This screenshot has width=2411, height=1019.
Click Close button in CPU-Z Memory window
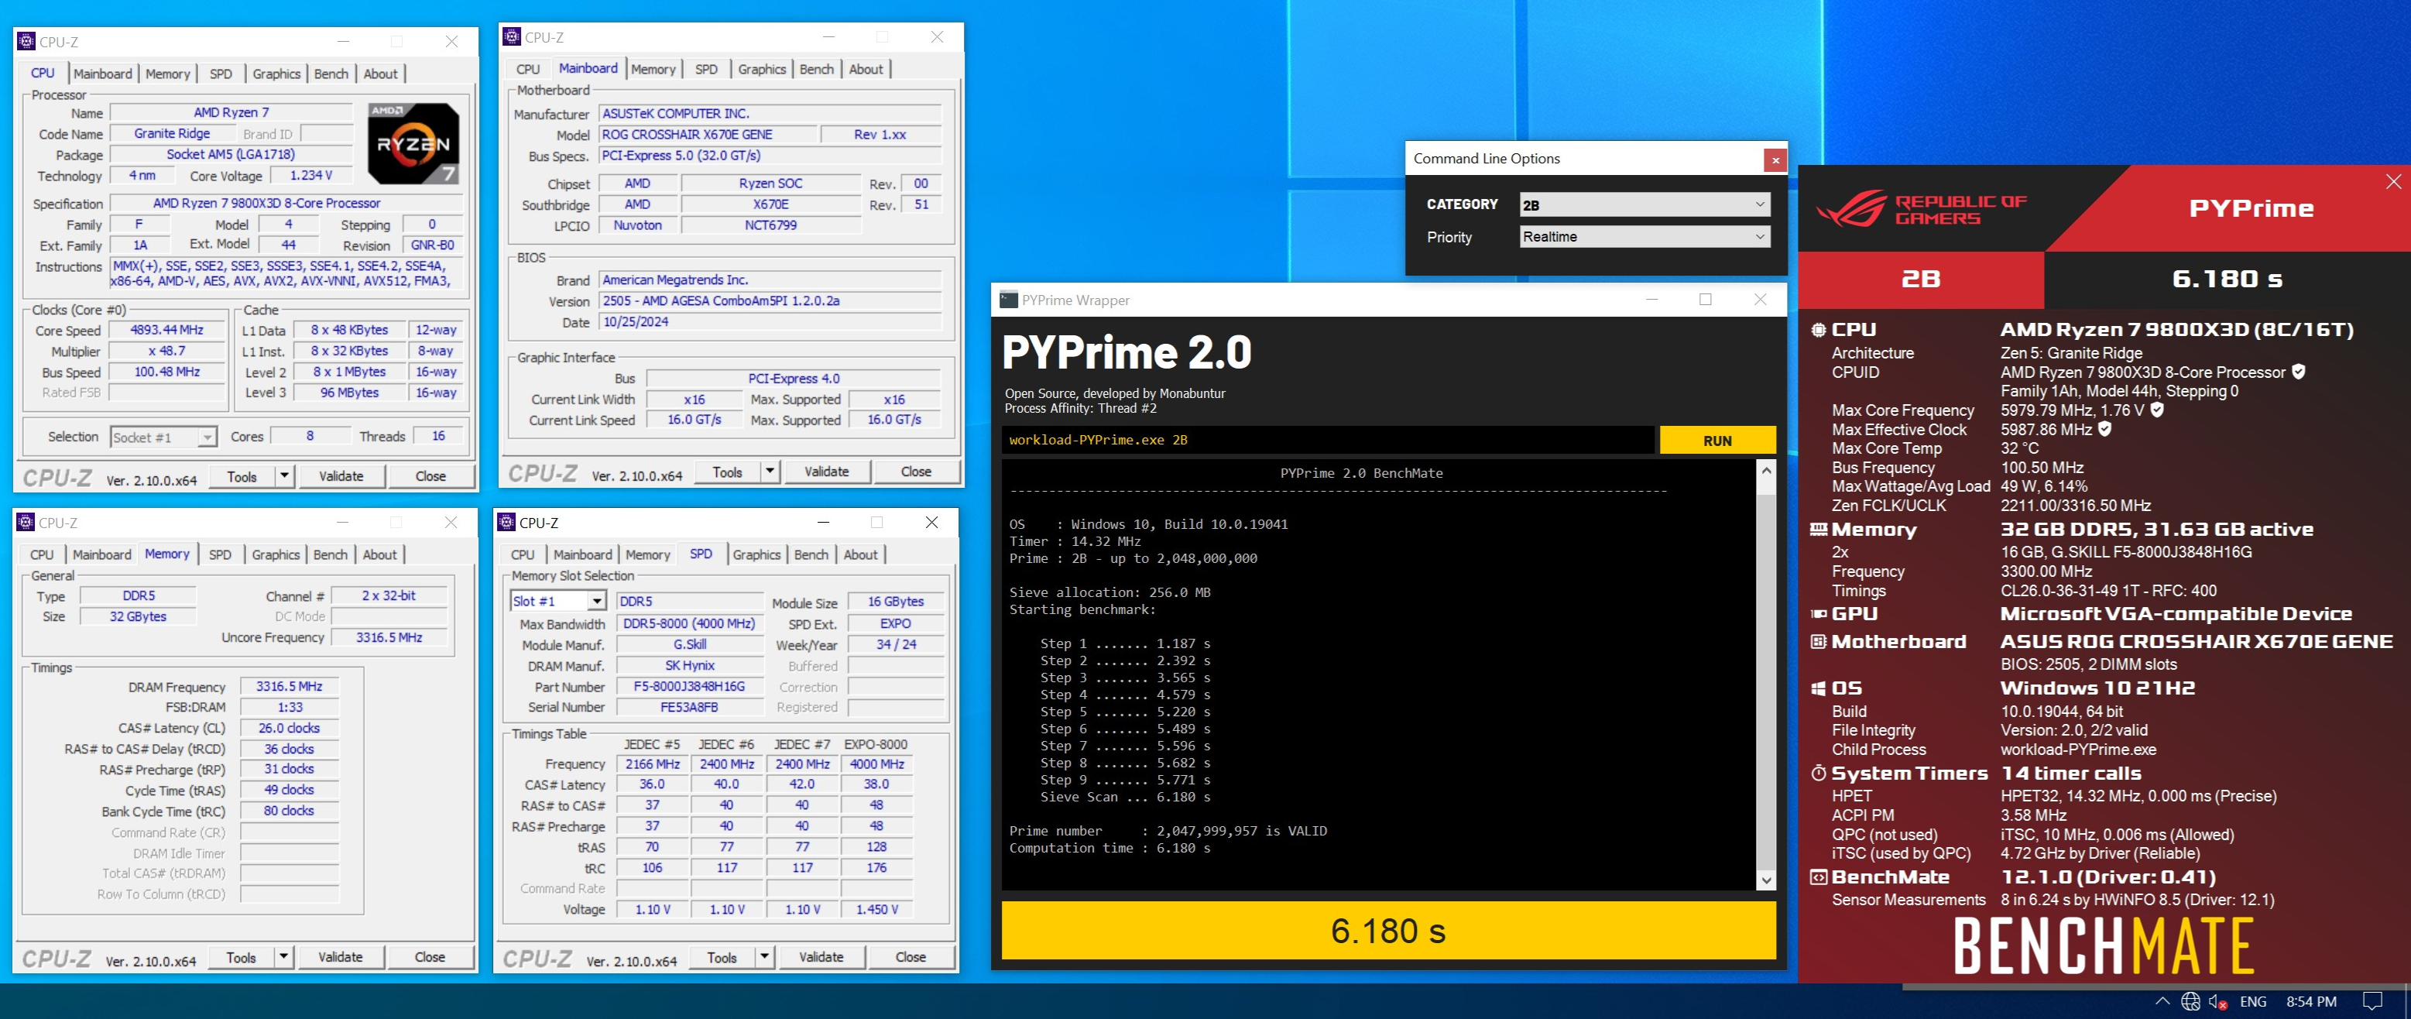coord(430,957)
